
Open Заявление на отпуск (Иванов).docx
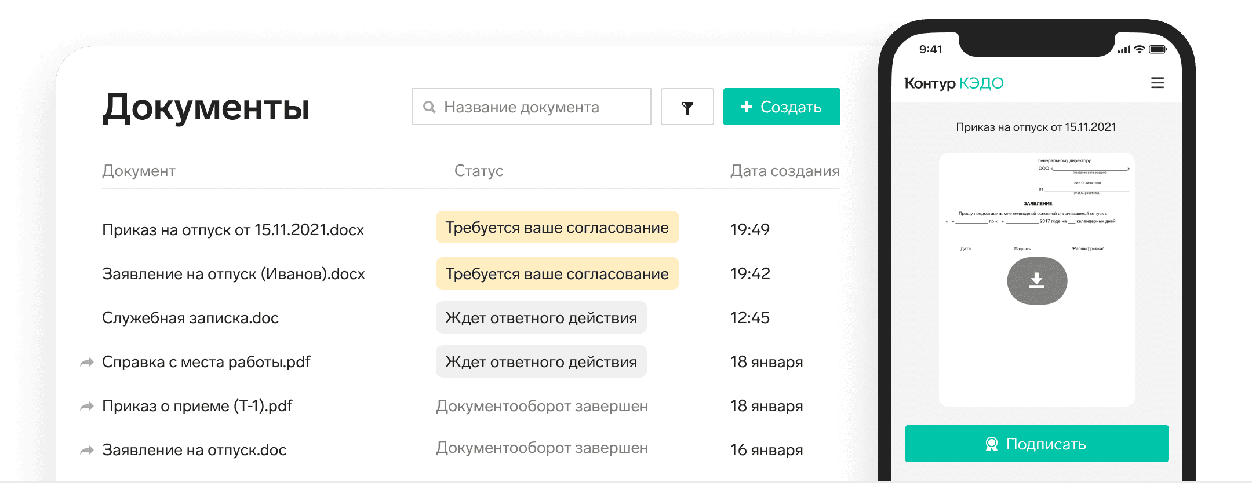pyautogui.click(x=233, y=274)
